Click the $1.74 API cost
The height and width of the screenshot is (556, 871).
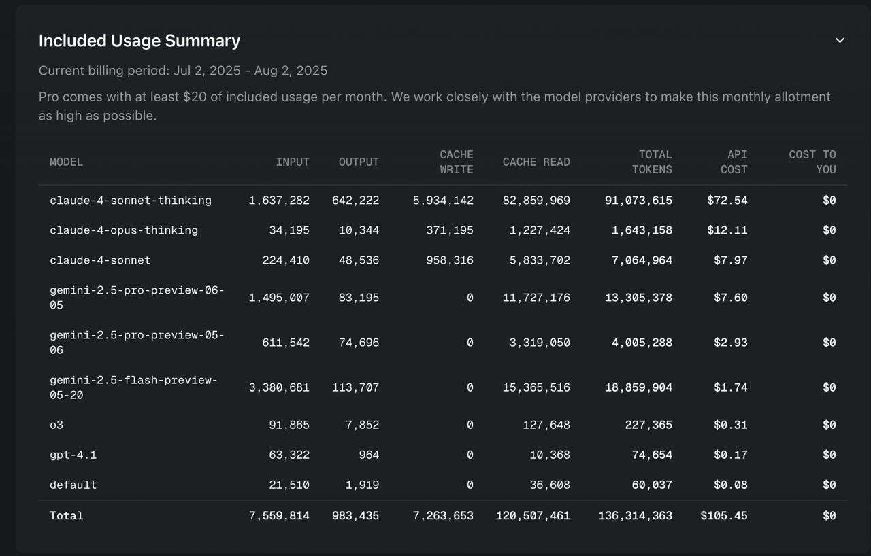click(x=731, y=387)
